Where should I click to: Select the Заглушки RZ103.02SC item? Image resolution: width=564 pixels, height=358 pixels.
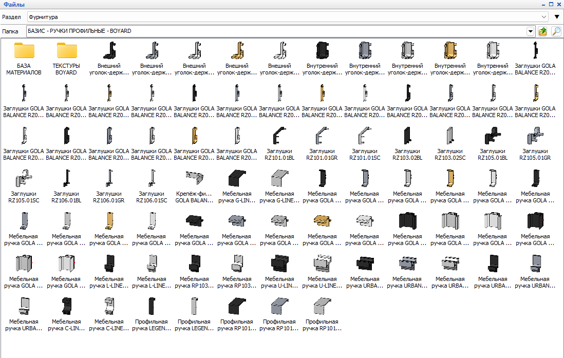(449, 144)
